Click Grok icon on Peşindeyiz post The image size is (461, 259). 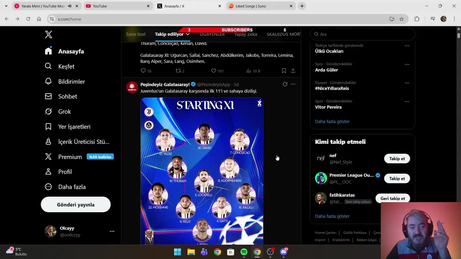285,84
